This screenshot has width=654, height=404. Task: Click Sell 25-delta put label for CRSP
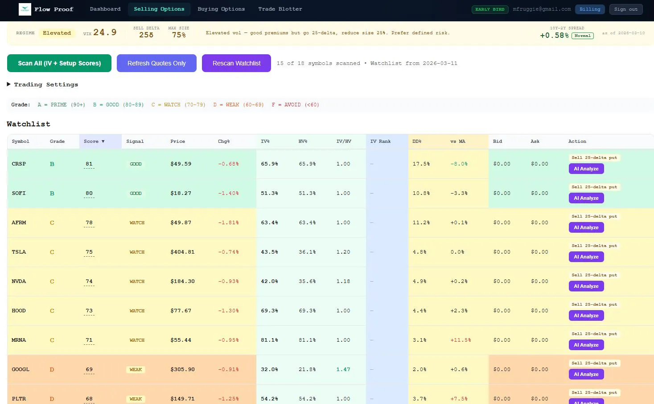coord(594,158)
